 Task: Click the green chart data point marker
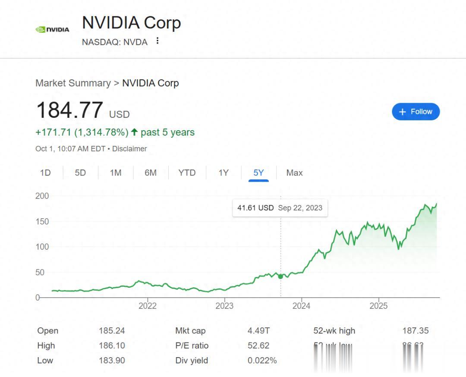pyautogui.click(x=280, y=276)
